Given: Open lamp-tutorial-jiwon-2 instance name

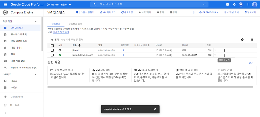Looking at the screenshot, I should click(x=83, y=55).
